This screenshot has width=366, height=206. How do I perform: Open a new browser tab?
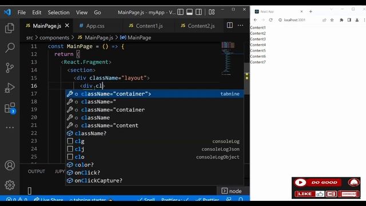[311, 11]
